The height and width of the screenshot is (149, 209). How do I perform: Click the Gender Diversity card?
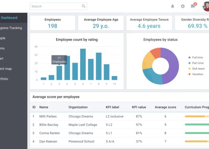tap(192, 23)
